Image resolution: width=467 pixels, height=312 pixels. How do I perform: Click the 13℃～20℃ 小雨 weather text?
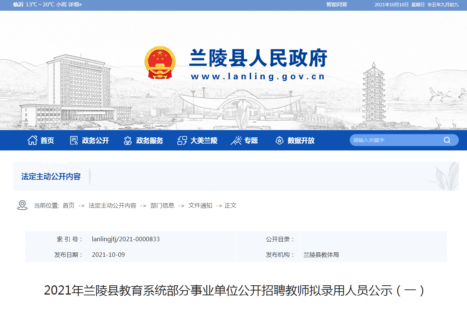pos(46,4)
